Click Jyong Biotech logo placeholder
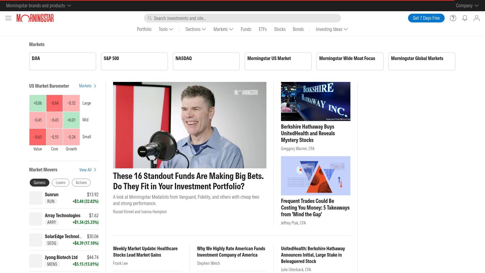 (36, 261)
